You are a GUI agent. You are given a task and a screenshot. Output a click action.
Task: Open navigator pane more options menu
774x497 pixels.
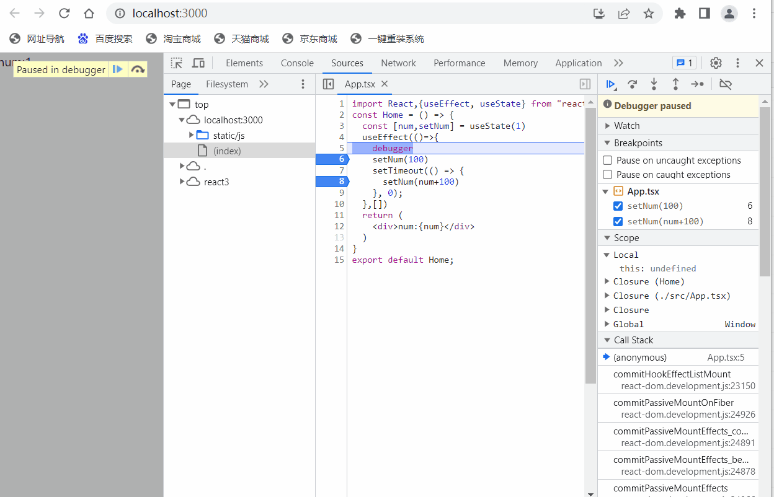(x=303, y=84)
